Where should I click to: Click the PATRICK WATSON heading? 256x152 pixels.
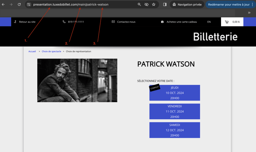coord(166,64)
